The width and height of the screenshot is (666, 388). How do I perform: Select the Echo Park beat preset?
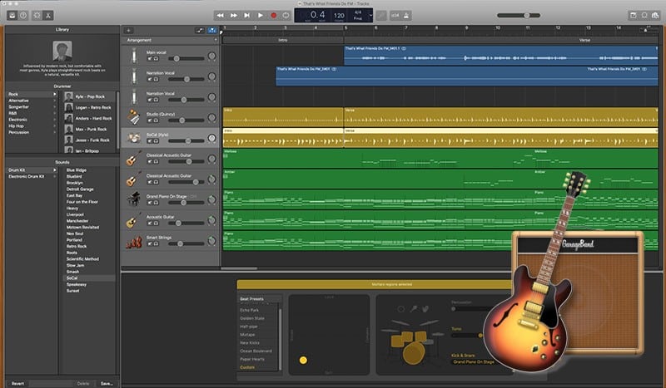249,310
